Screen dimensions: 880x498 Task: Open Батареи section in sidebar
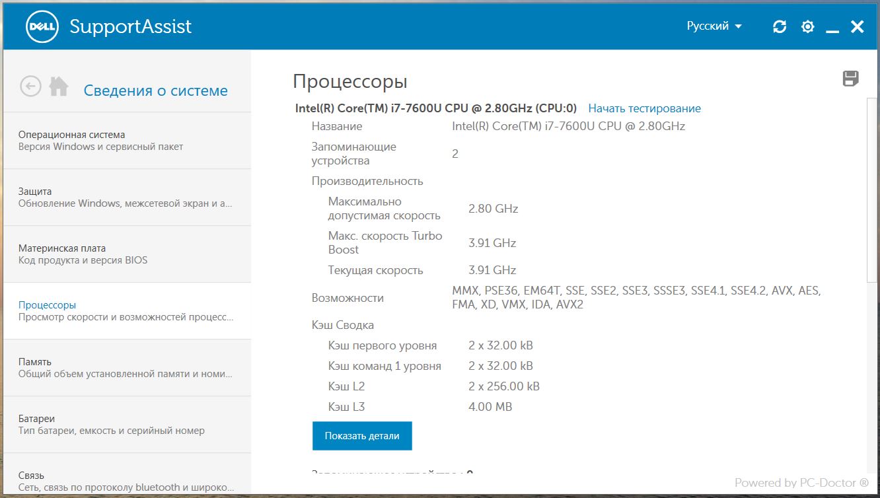(x=127, y=424)
